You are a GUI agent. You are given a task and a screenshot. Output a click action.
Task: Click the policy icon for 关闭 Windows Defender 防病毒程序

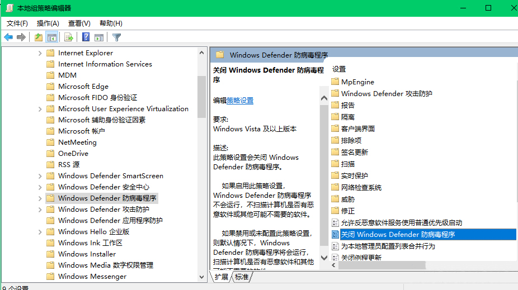click(x=335, y=234)
